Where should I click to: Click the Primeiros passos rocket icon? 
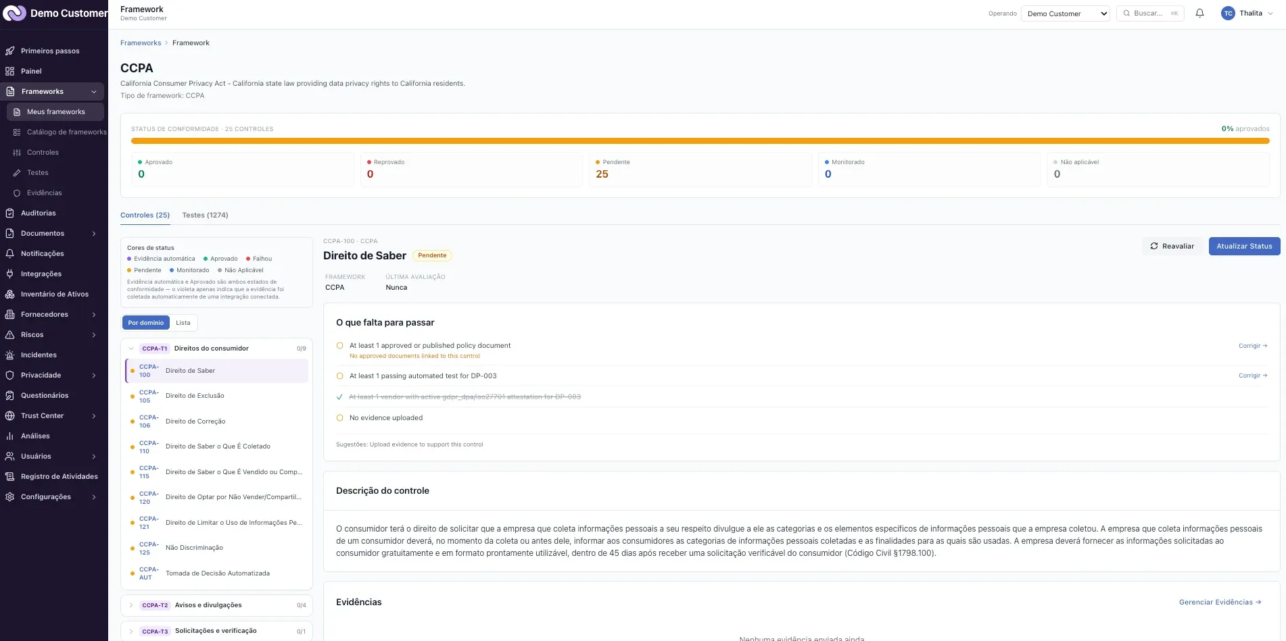point(10,51)
